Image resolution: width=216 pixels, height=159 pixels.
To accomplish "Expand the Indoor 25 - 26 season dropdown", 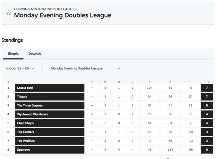I will (x=20, y=68).
